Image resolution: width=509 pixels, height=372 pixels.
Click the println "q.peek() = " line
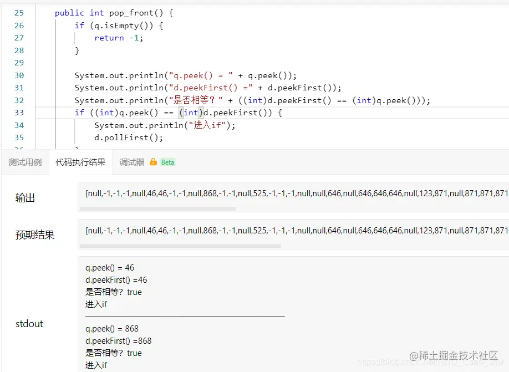186,75
